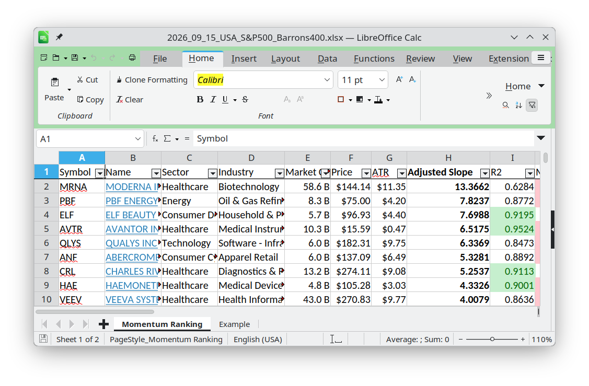Switch to the Data tab

tap(327, 59)
